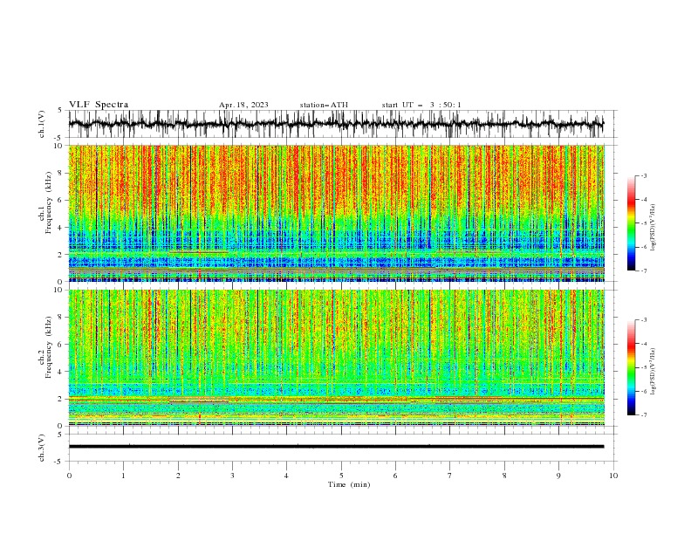691x534 pixels.
Task: Click the 'Time (min)' axis label
Action: pos(349,484)
